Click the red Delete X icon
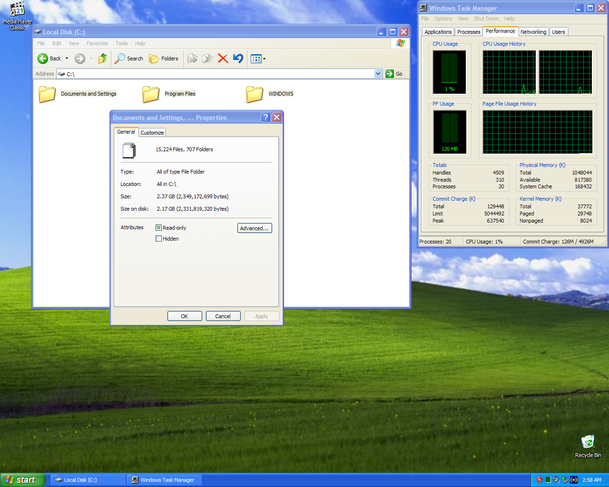Screen dimensions: 609x487 click(x=223, y=58)
